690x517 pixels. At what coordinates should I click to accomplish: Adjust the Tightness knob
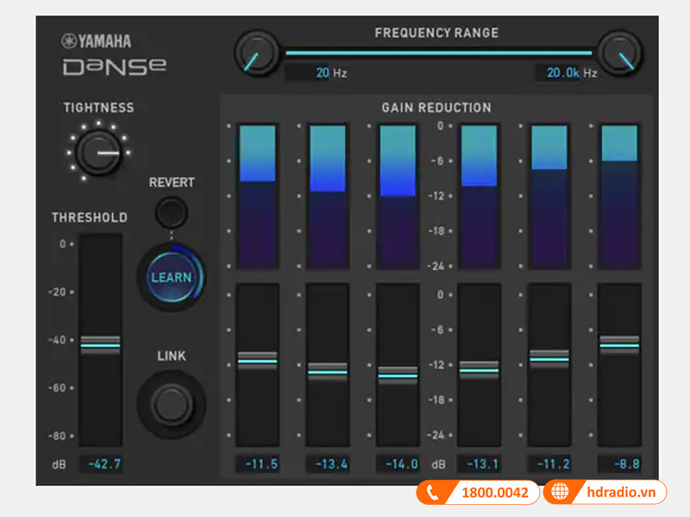pos(98,151)
